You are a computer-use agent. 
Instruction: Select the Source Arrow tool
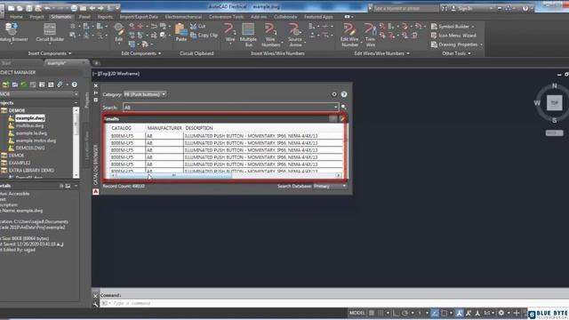(295, 35)
